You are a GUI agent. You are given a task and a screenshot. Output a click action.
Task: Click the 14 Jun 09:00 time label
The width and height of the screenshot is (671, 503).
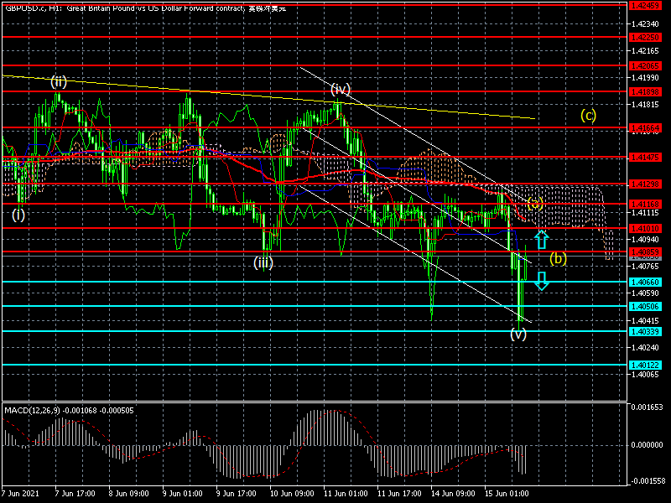(x=454, y=494)
